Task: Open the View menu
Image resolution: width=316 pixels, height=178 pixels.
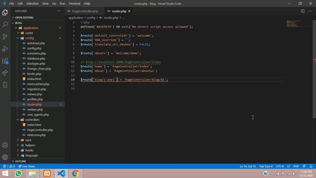Action: (x=45, y=3)
